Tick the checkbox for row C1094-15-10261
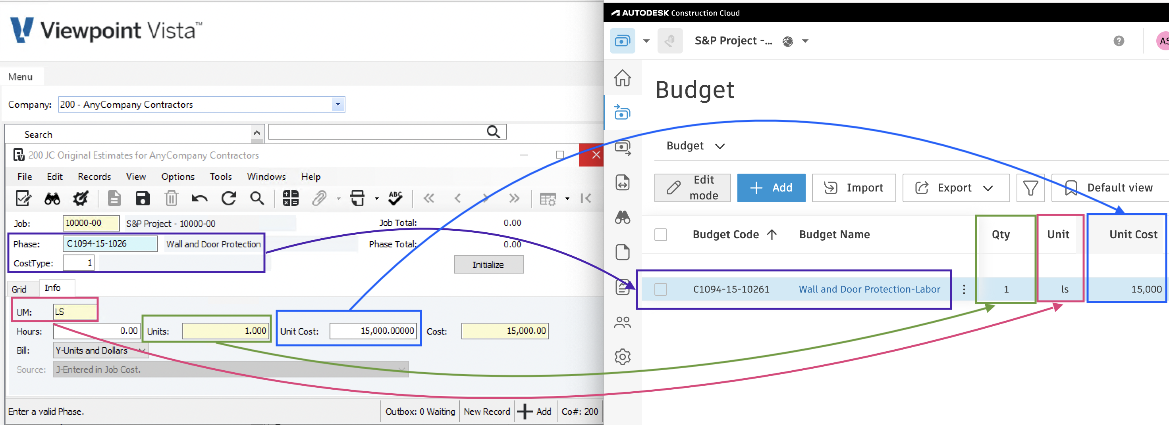The height and width of the screenshot is (425, 1169). coord(661,289)
